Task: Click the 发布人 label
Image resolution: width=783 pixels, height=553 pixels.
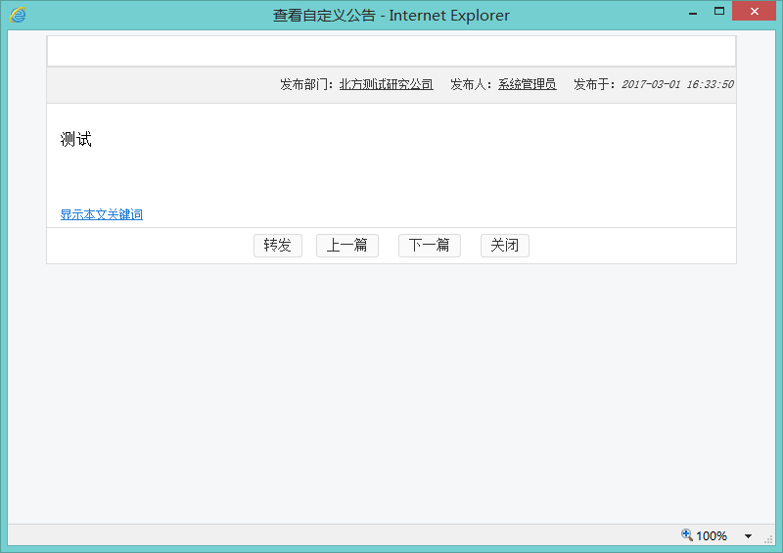Action: click(471, 84)
